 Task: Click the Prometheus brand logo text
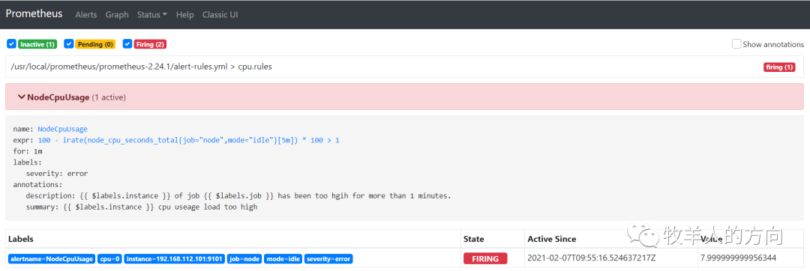34,14
